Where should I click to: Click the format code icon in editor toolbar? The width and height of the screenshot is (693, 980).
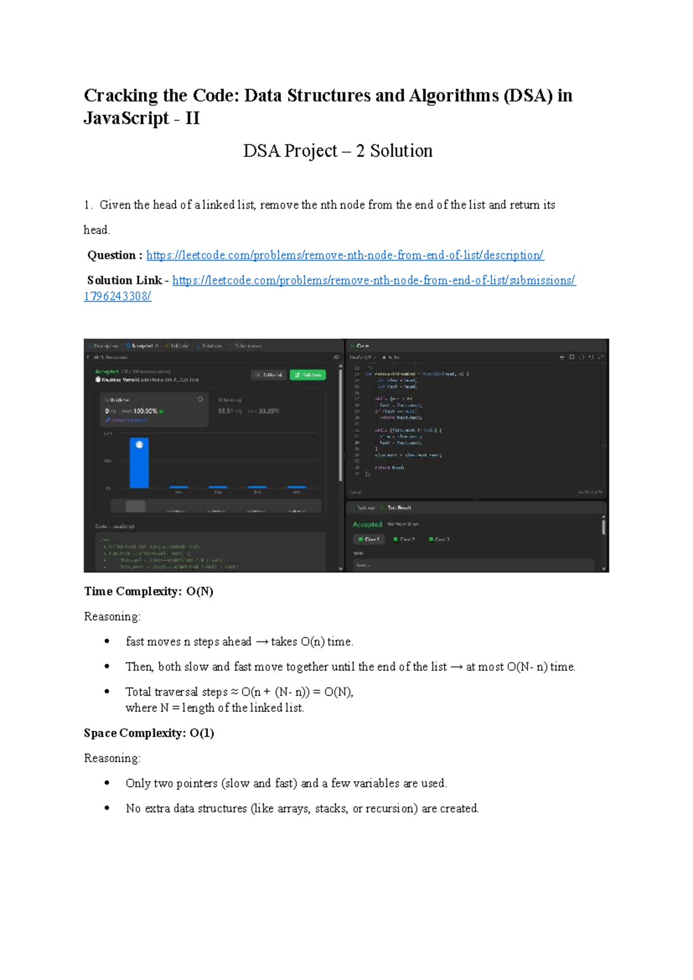coord(562,357)
